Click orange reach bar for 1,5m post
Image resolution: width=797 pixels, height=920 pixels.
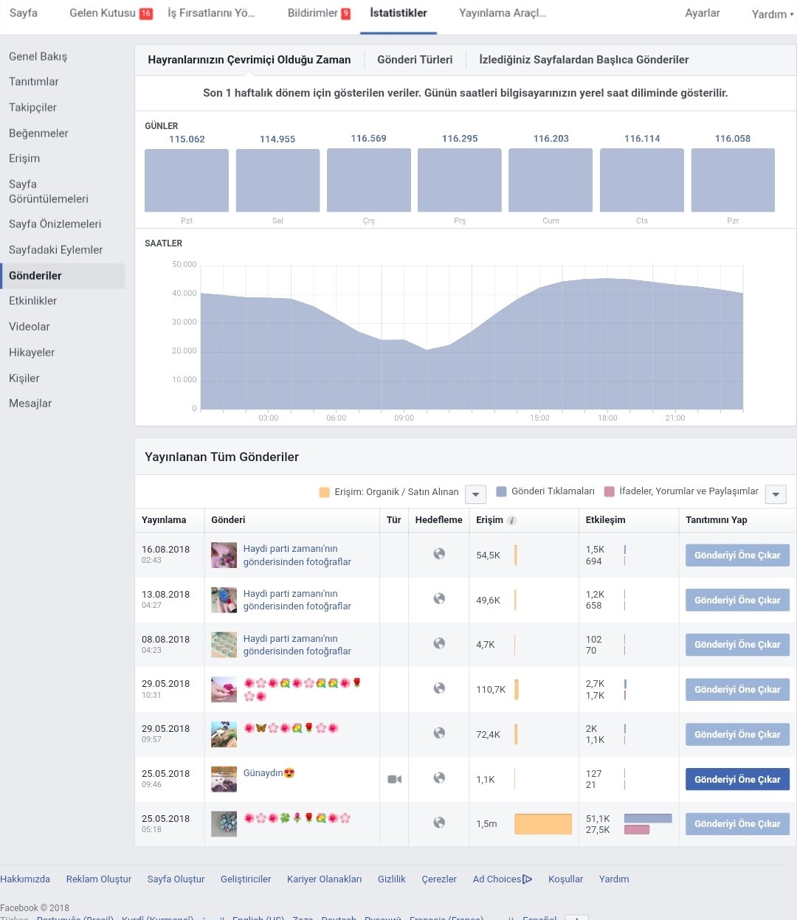[543, 824]
